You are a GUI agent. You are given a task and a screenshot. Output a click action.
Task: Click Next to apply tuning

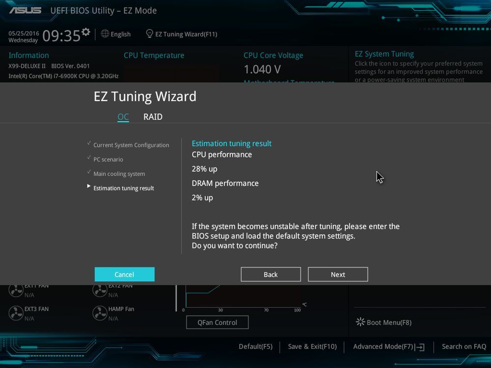coord(338,274)
